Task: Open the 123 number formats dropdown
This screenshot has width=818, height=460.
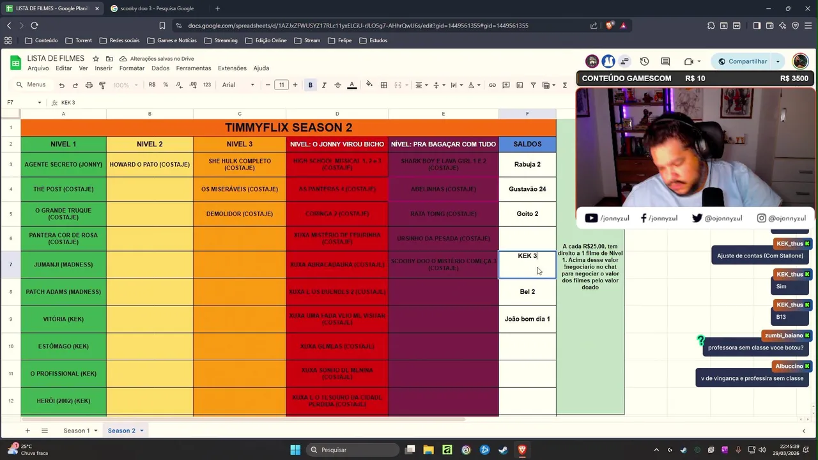Action: pyautogui.click(x=207, y=85)
